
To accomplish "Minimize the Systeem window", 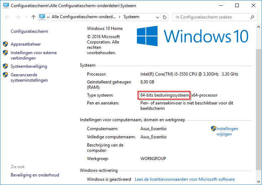I will pyautogui.click(x=221, y=5).
